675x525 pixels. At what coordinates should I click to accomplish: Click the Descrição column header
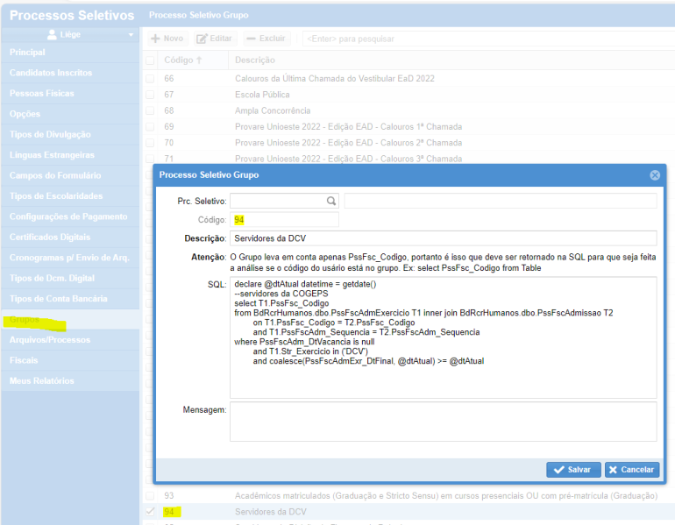tap(255, 60)
